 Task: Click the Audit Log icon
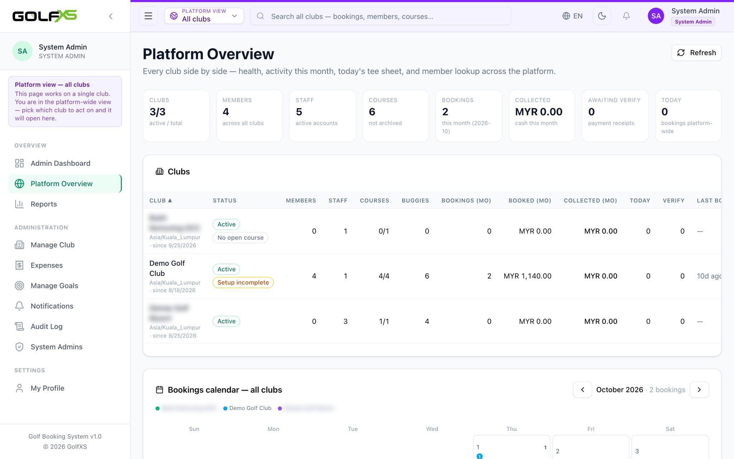coord(19,326)
